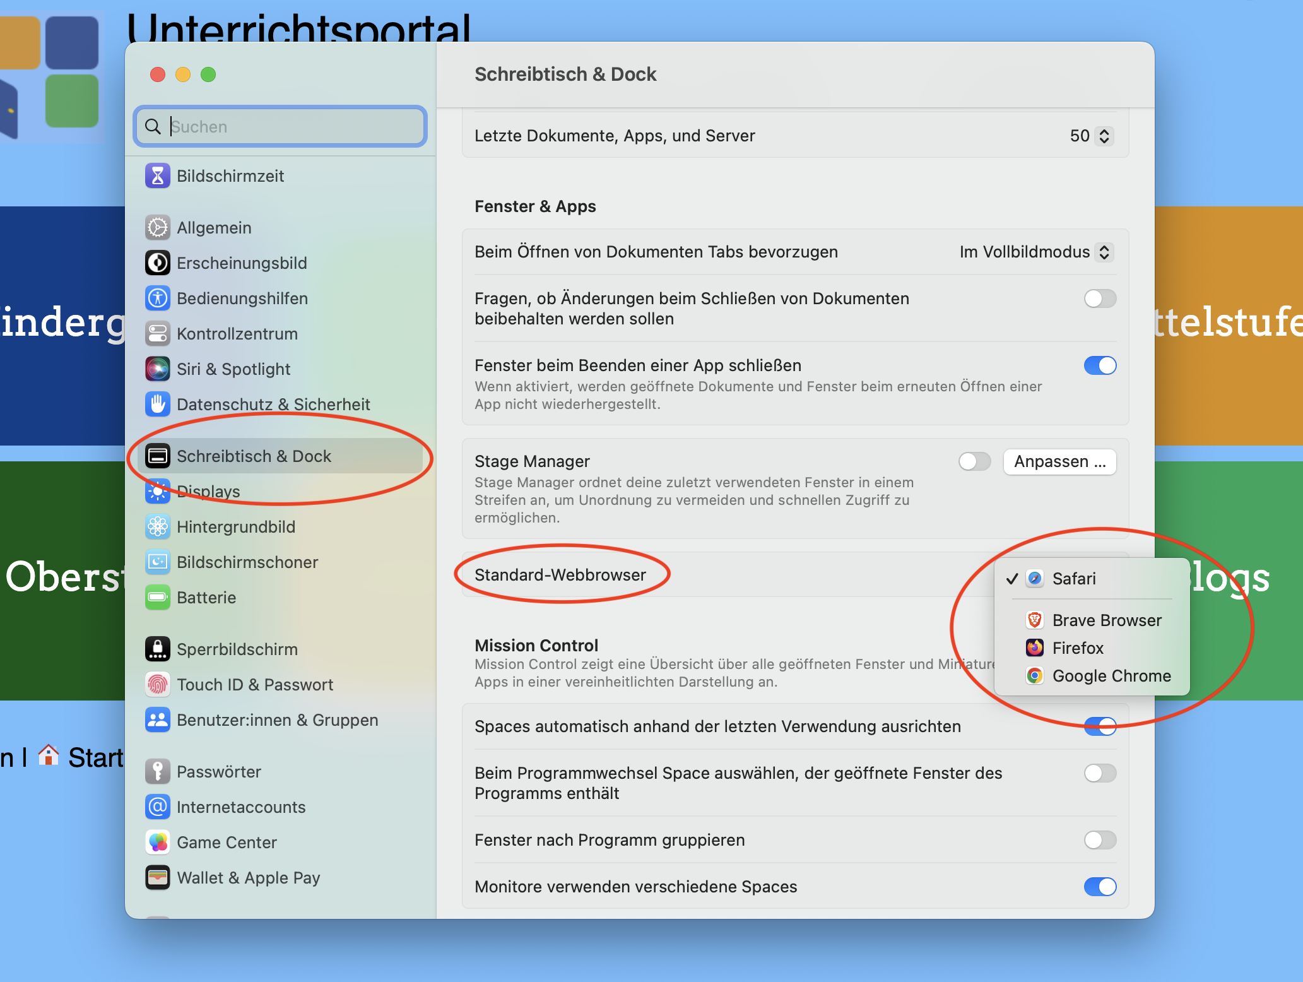Enable the Stage Manager switch

tap(974, 461)
